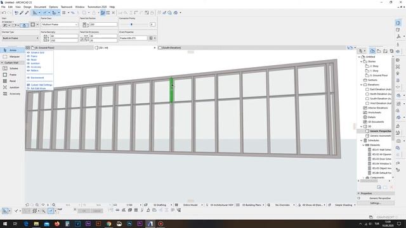Viewport: 406px width, 228px height.
Task: Collapse the Curtain Wall toolbox group
Action: coord(2,63)
